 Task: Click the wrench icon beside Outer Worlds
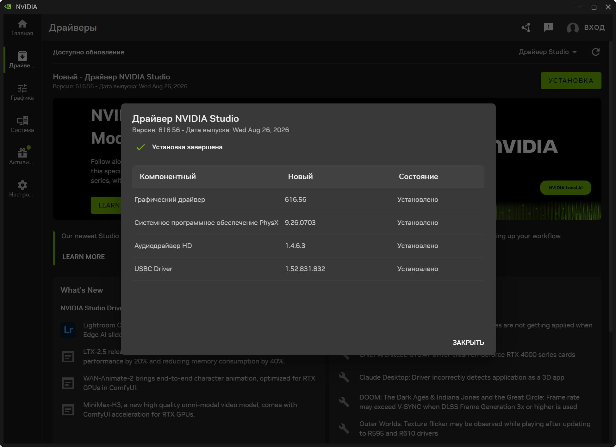[344, 429]
